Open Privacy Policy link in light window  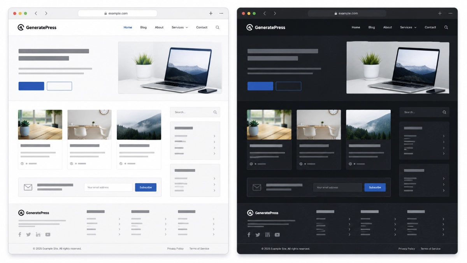176,249
